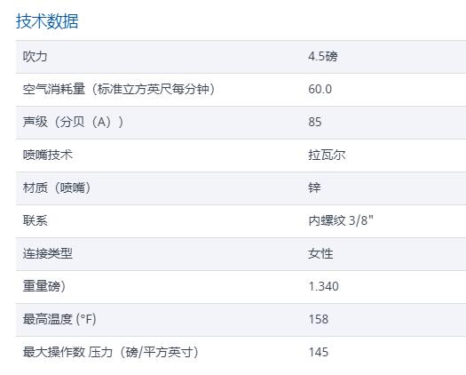Viewport: 466px width, 375px height.
Task: Select the 吹力 row label
Action: [36, 56]
